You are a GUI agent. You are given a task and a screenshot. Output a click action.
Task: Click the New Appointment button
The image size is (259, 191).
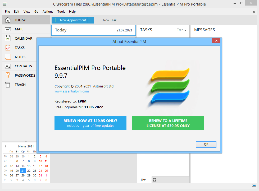coord(70,20)
